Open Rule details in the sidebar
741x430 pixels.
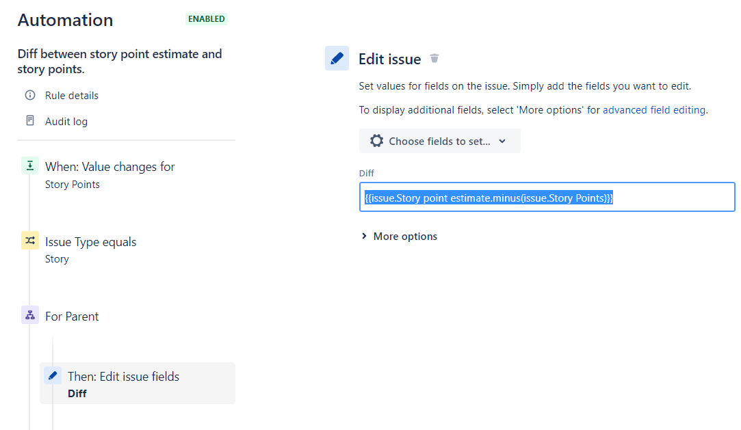pos(71,95)
